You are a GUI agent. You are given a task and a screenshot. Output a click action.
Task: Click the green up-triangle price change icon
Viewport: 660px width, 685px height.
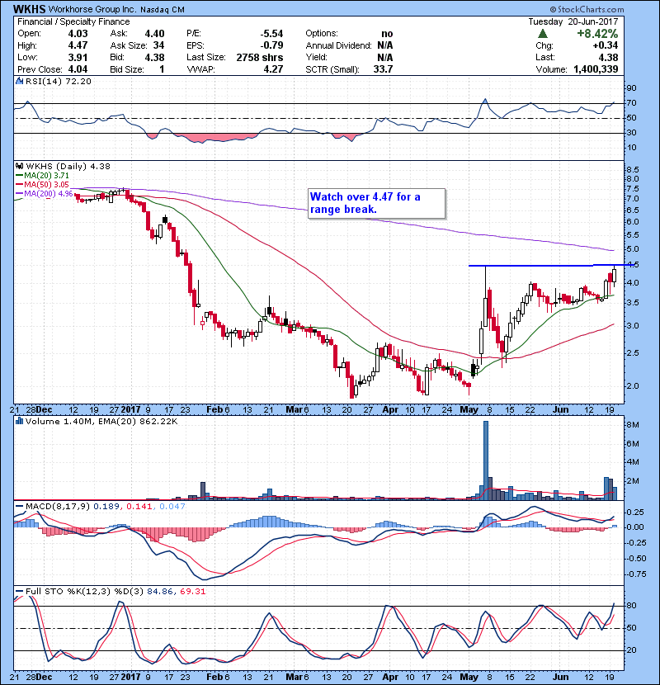[x=543, y=34]
